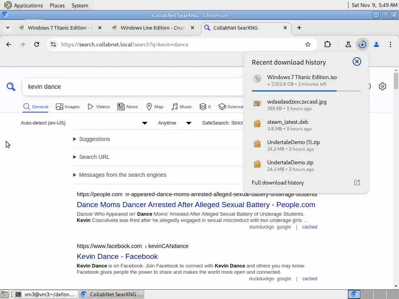Switch to vm3@vm3 terminal in taskbar
The image size is (399, 299).
(46, 294)
